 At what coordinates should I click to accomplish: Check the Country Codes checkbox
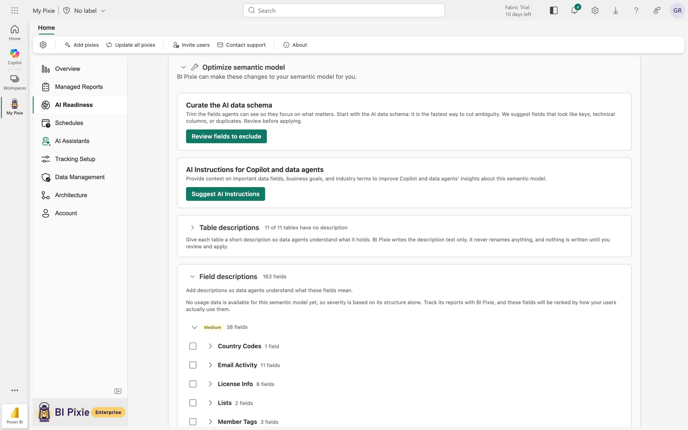tap(193, 346)
